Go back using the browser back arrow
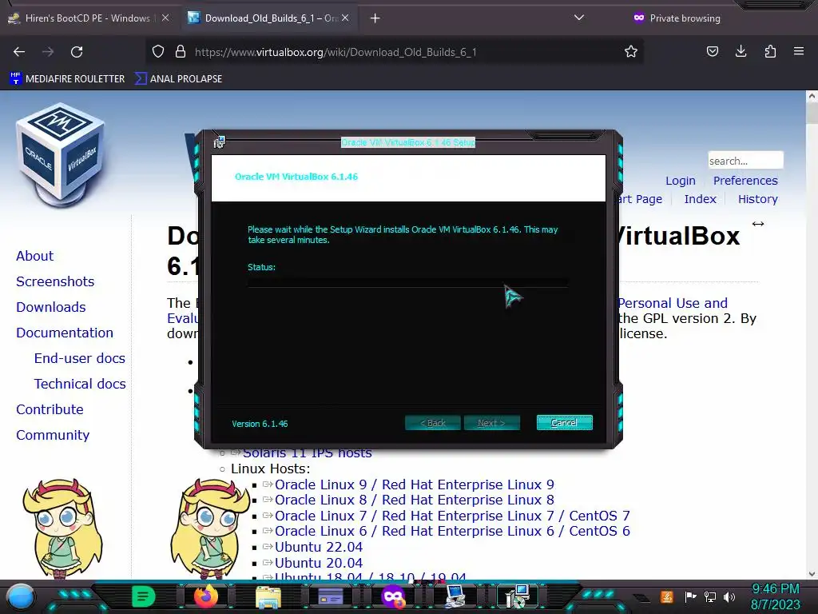This screenshot has width=818, height=614. (19, 52)
